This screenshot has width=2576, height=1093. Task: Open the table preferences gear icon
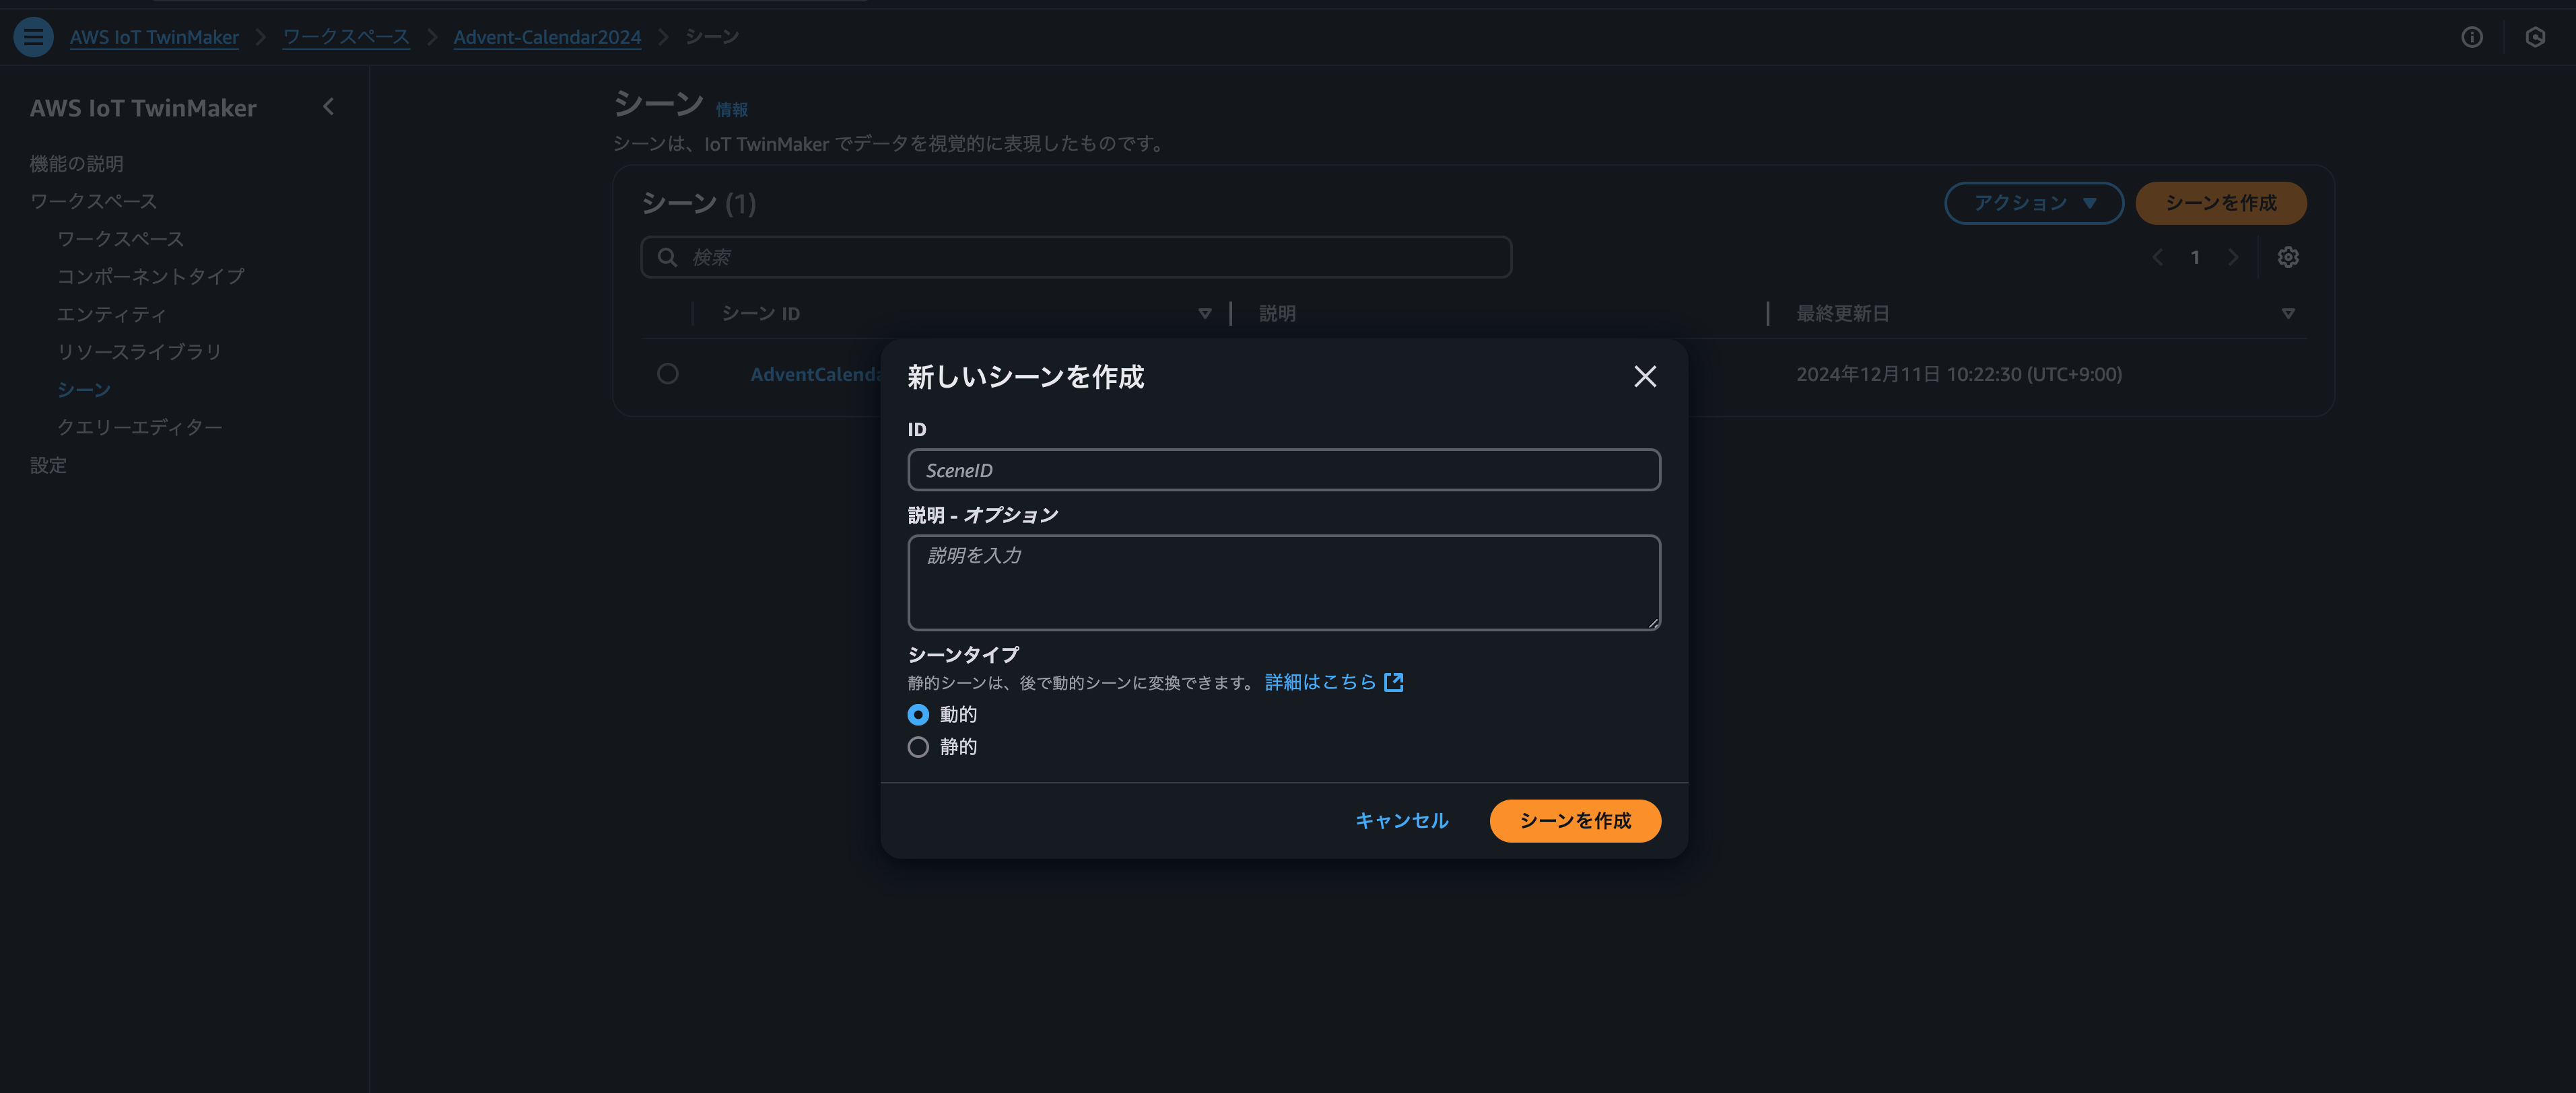2289,257
